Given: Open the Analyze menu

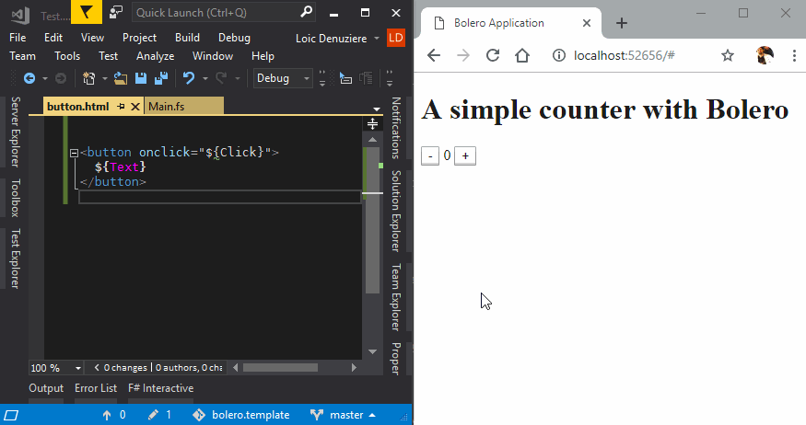Looking at the screenshot, I should click(156, 56).
